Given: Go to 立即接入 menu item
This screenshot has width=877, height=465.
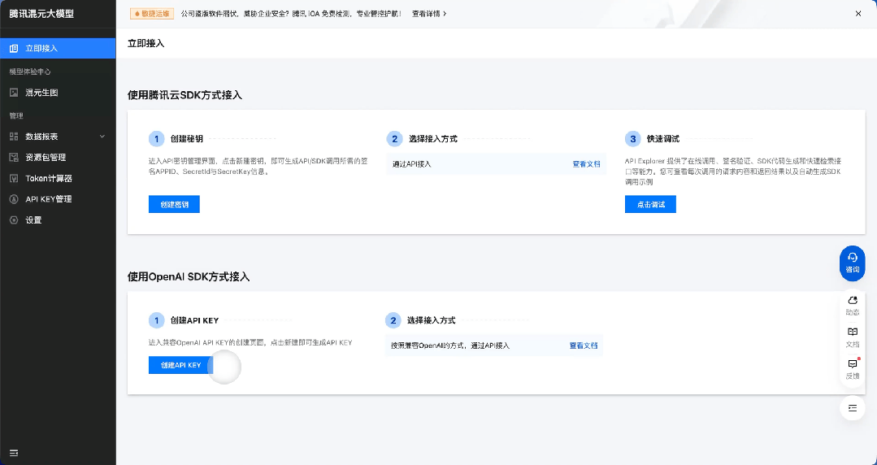Looking at the screenshot, I should click(x=59, y=49).
